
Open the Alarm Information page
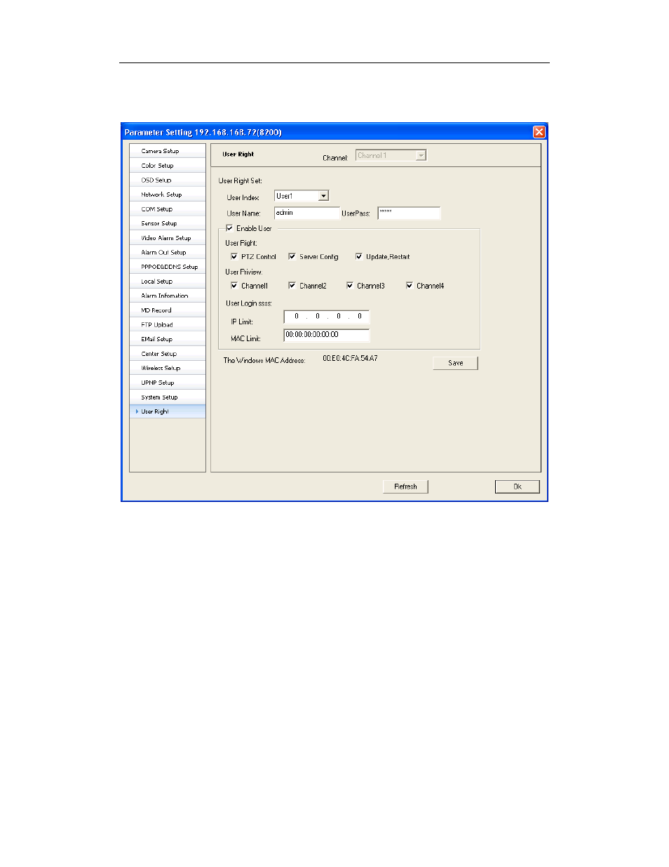(x=168, y=296)
